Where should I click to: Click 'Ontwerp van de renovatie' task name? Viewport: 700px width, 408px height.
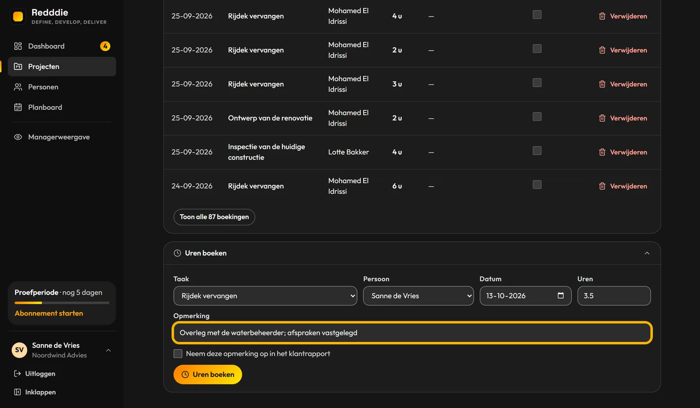pos(270,118)
